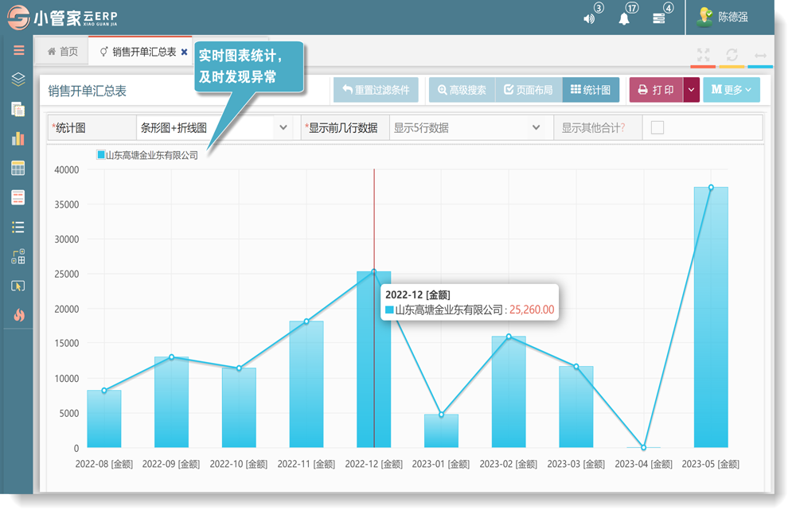796x518 pixels.
Task: Close the 销售开单汇总表 tab
Action: coord(185,53)
